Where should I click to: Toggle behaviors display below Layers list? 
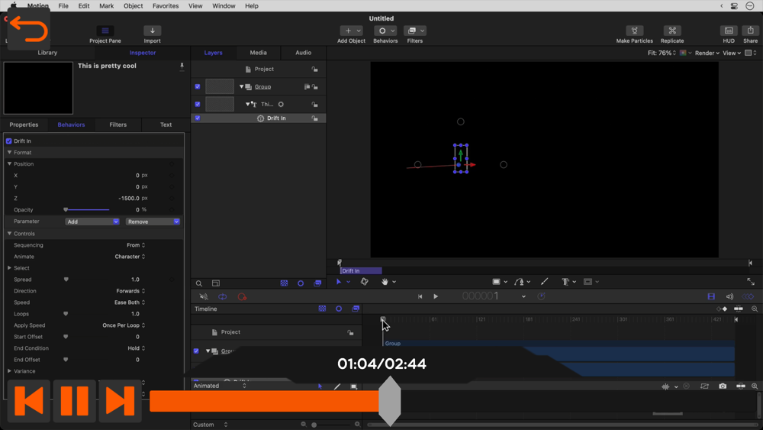(x=301, y=283)
